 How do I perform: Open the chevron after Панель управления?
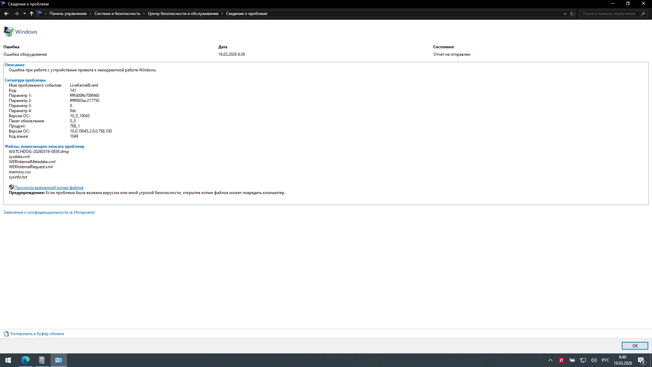[90, 14]
